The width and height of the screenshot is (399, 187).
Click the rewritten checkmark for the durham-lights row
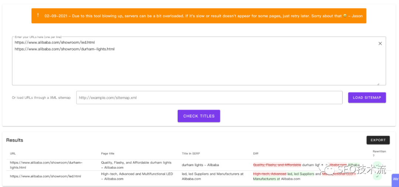377,165
